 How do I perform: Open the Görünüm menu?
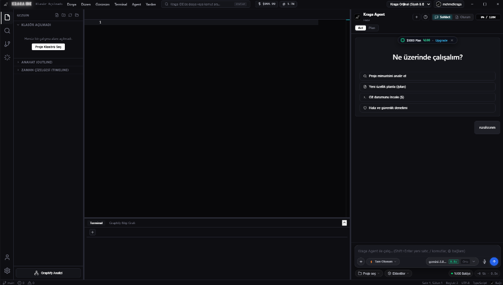click(103, 4)
